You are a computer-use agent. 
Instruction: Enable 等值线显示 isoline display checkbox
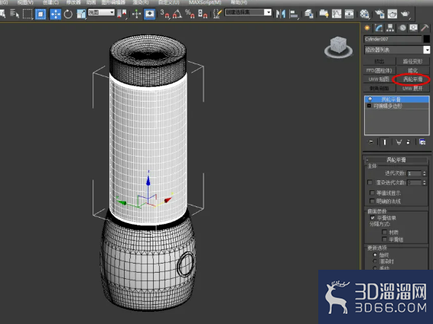(372, 193)
